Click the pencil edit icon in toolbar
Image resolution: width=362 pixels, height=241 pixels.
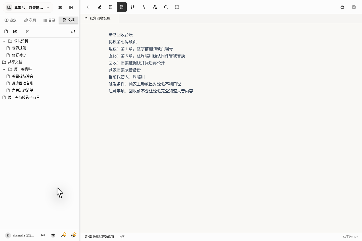point(100,7)
